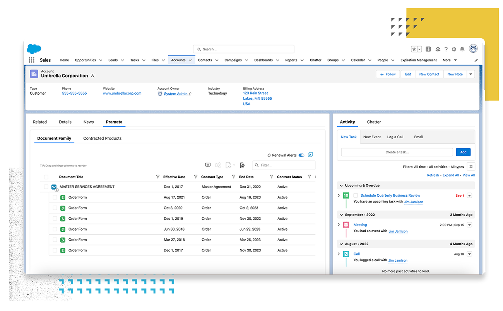Click the Expand All activities link

451,175
